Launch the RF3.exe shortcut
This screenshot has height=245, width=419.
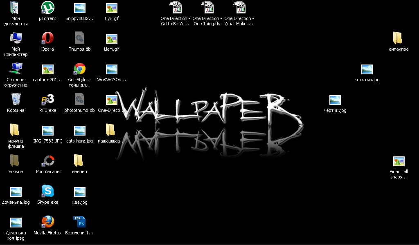coord(47,100)
